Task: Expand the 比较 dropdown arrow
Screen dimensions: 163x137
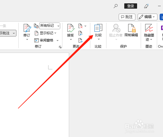Action: click(99, 39)
